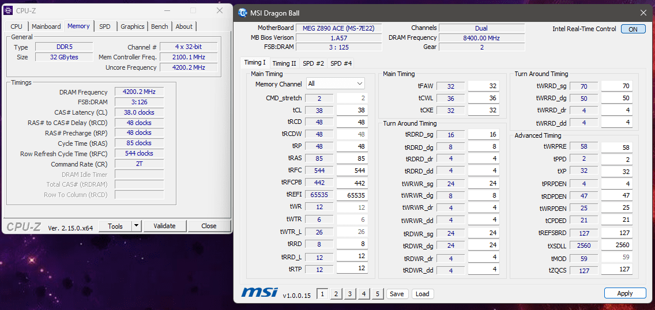Click the tRRD editable value field

352,244
